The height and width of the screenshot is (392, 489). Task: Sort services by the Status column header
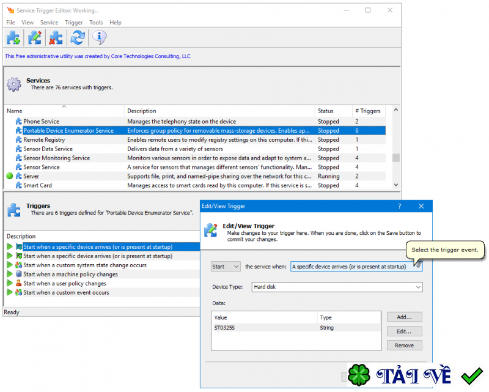(326, 111)
